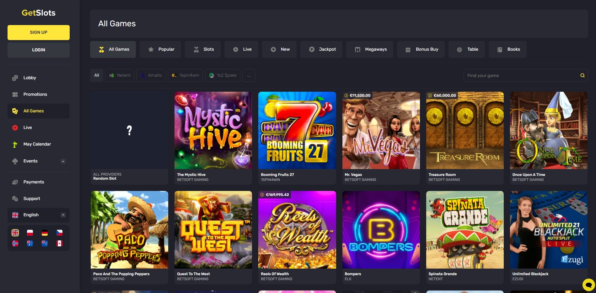Screen dimensions: 596x293
Task: Click the €60,000.00 jackpot badge
Action: point(442,95)
